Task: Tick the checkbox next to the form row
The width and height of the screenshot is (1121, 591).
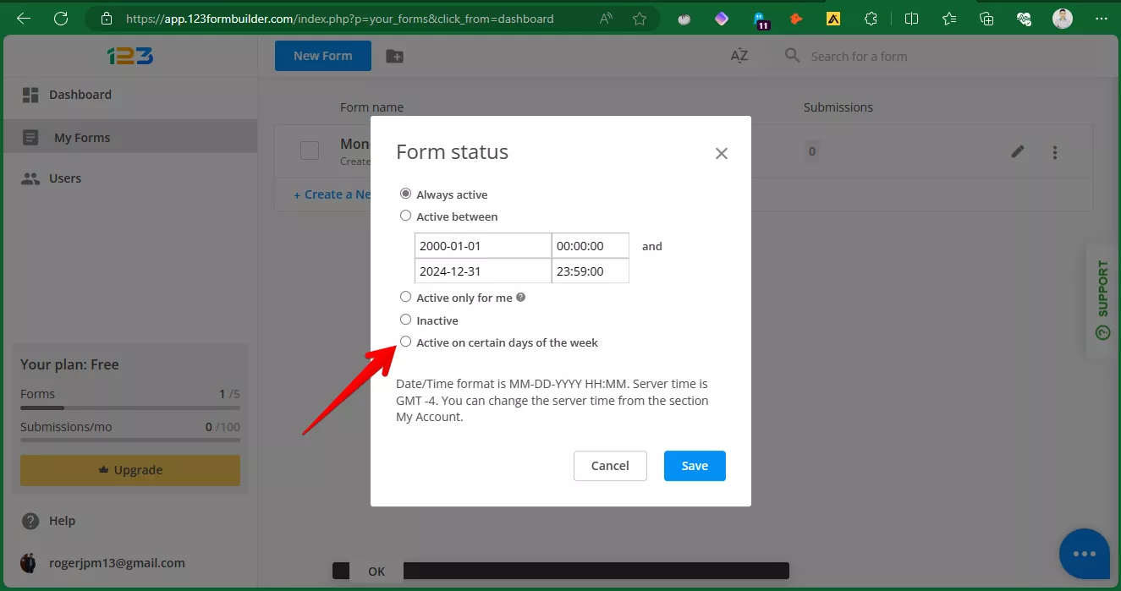Action: coord(310,150)
